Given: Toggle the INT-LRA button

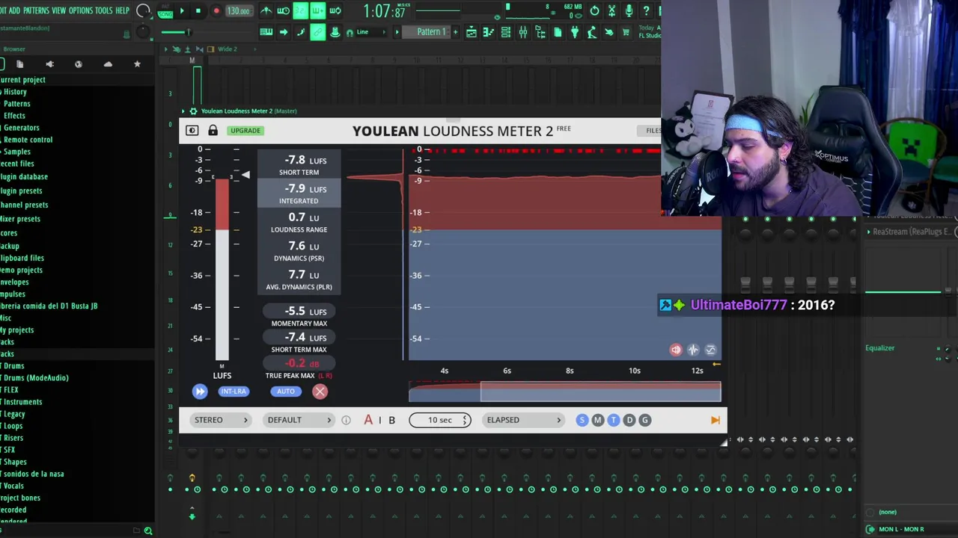Looking at the screenshot, I should click(x=234, y=392).
